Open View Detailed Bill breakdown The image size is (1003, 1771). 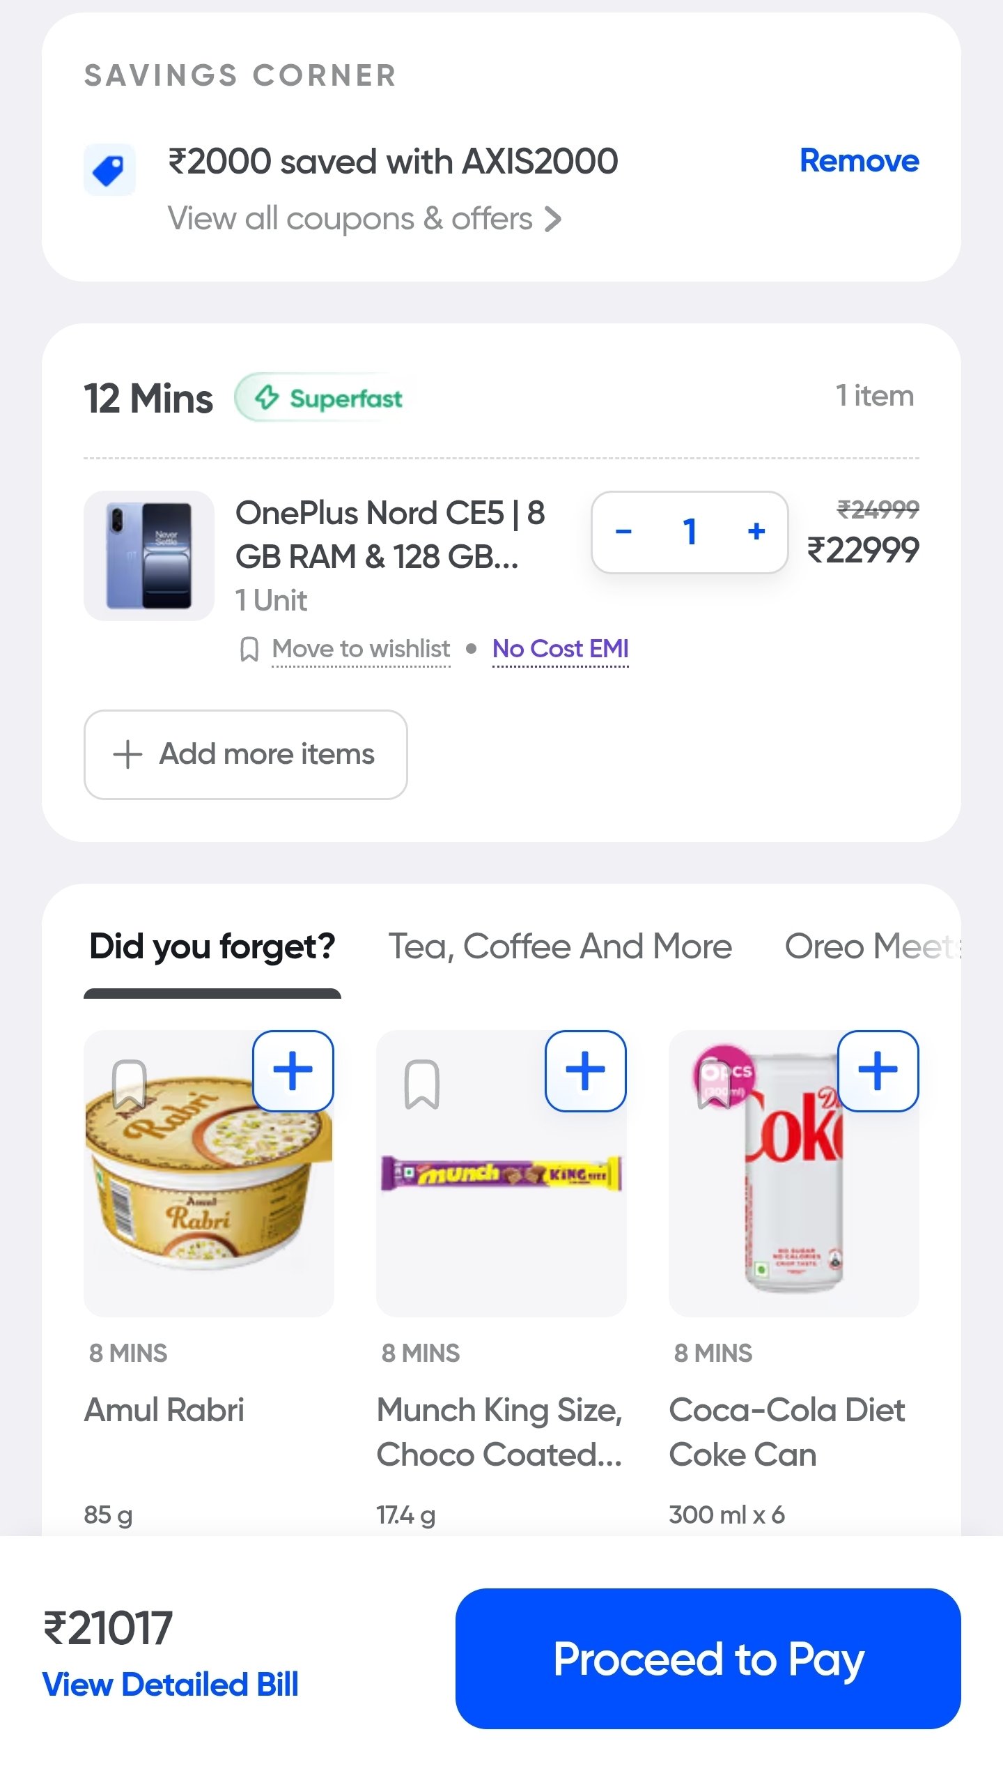171,1685
